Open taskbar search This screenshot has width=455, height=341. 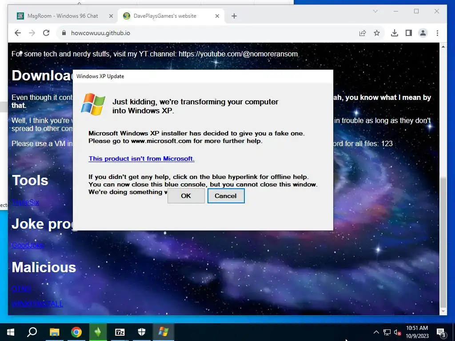click(x=32, y=332)
